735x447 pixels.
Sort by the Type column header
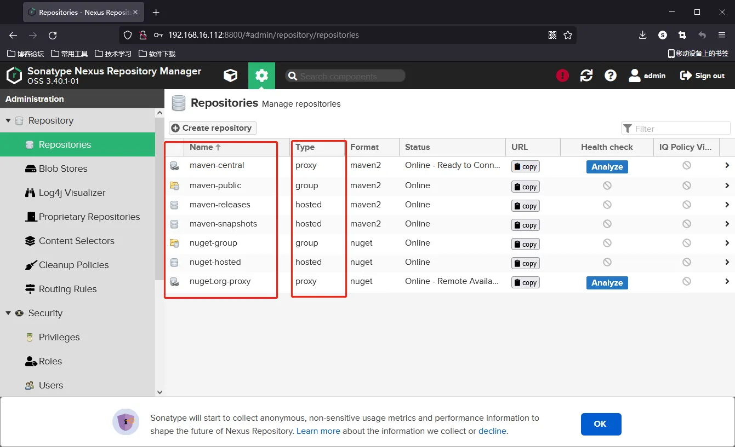pyautogui.click(x=317, y=147)
